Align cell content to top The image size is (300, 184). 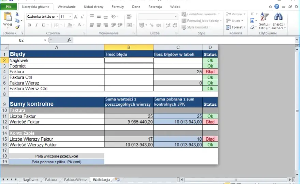pos(92,16)
